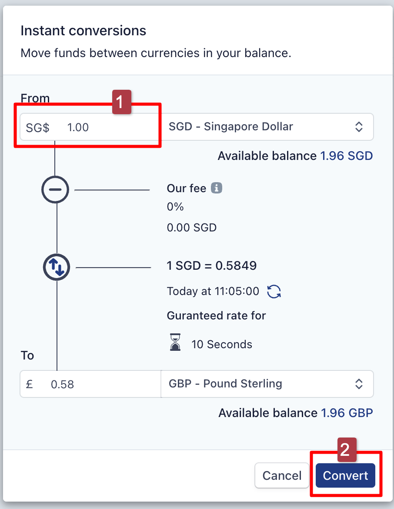Click the 1 SGD = 0.5849 rate text
This screenshot has height=509, width=394.
[212, 266]
